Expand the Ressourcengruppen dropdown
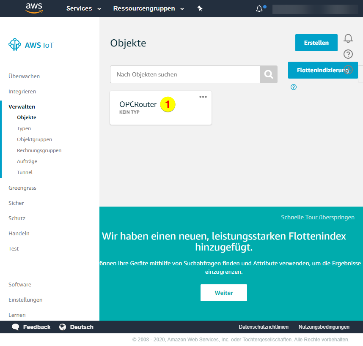This screenshot has width=363, height=346. 148,8
